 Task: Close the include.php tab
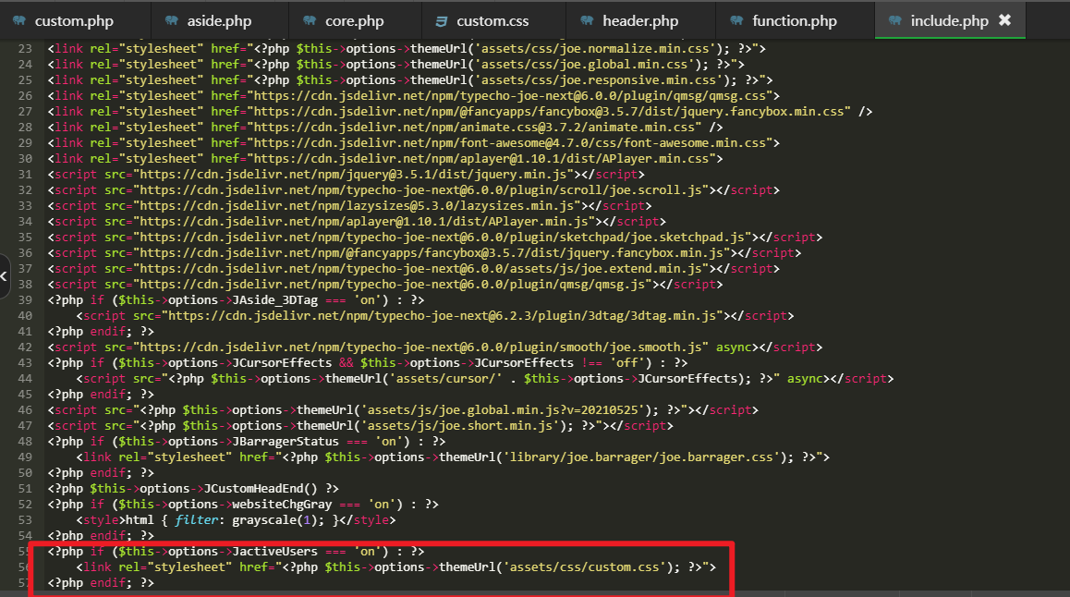pyautogui.click(x=1004, y=19)
